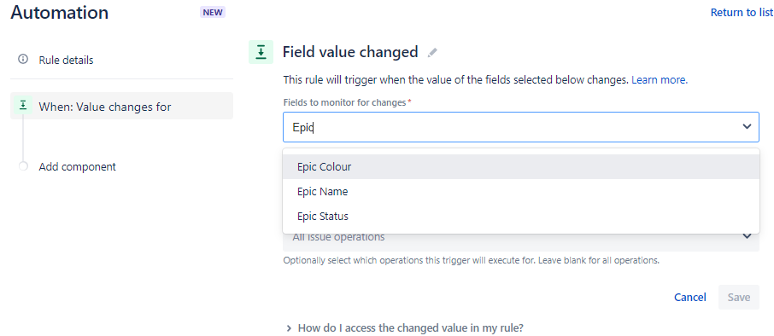Expand How do I access the changed value
Viewport: 774px width, 336px height.
(x=405, y=327)
